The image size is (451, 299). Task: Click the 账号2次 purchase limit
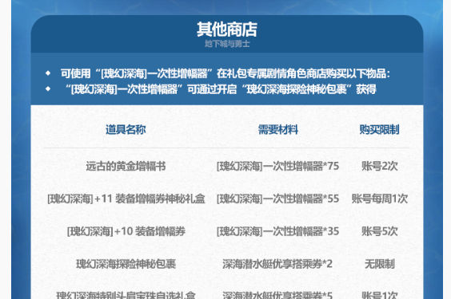[x=380, y=166]
